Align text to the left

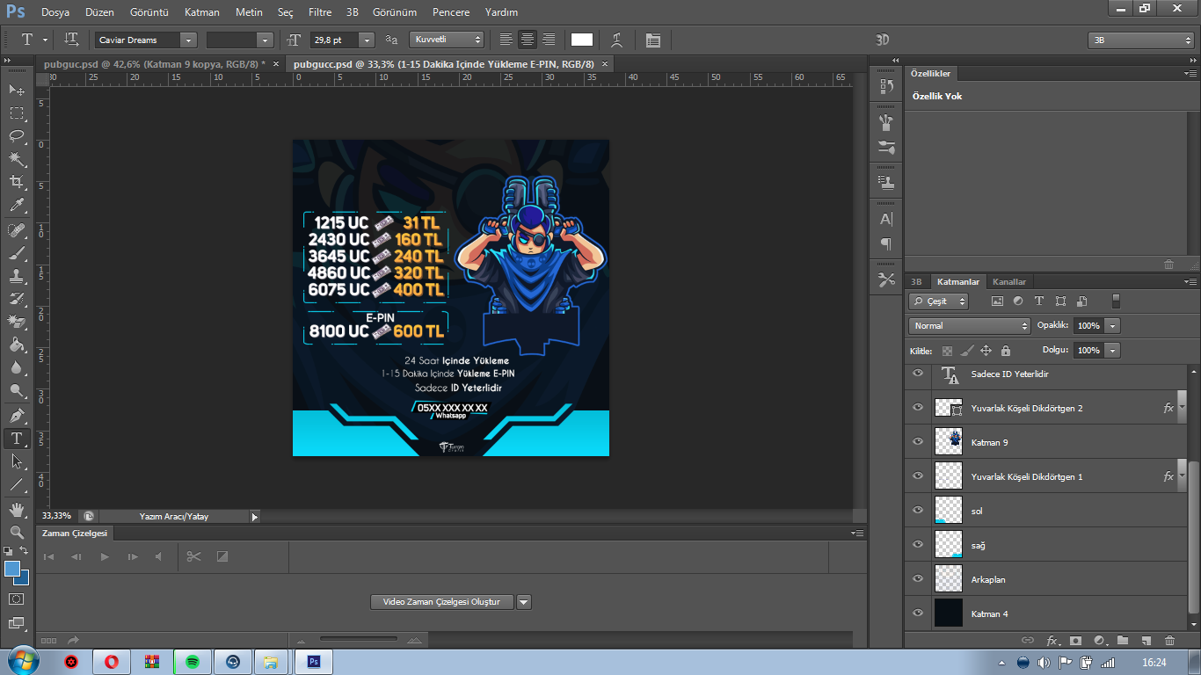tap(506, 40)
